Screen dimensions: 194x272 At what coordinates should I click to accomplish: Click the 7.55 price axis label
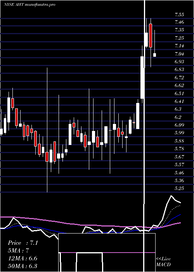(179, 15)
